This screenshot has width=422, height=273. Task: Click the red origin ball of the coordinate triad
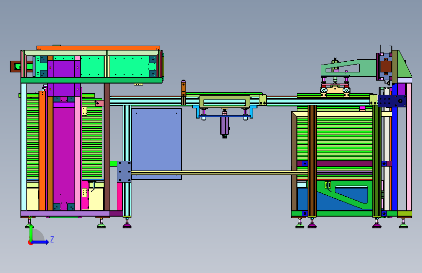30,242
